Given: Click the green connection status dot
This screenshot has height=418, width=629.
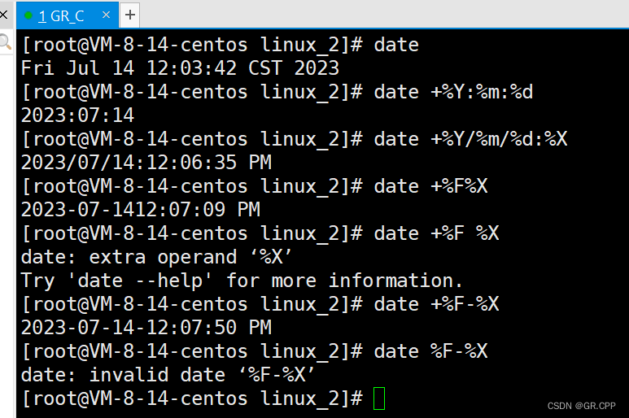Looking at the screenshot, I should (x=28, y=15).
